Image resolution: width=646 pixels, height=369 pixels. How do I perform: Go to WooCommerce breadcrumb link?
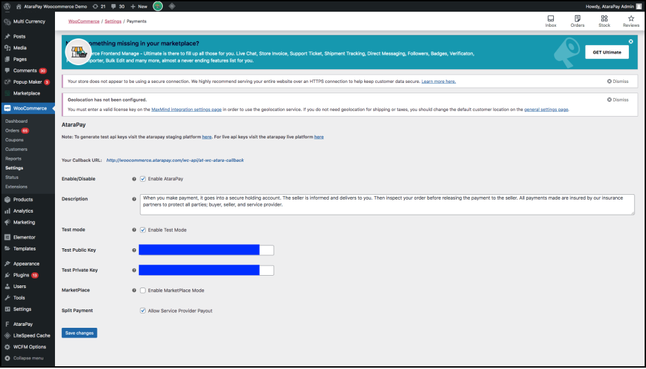pyautogui.click(x=84, y=21)
